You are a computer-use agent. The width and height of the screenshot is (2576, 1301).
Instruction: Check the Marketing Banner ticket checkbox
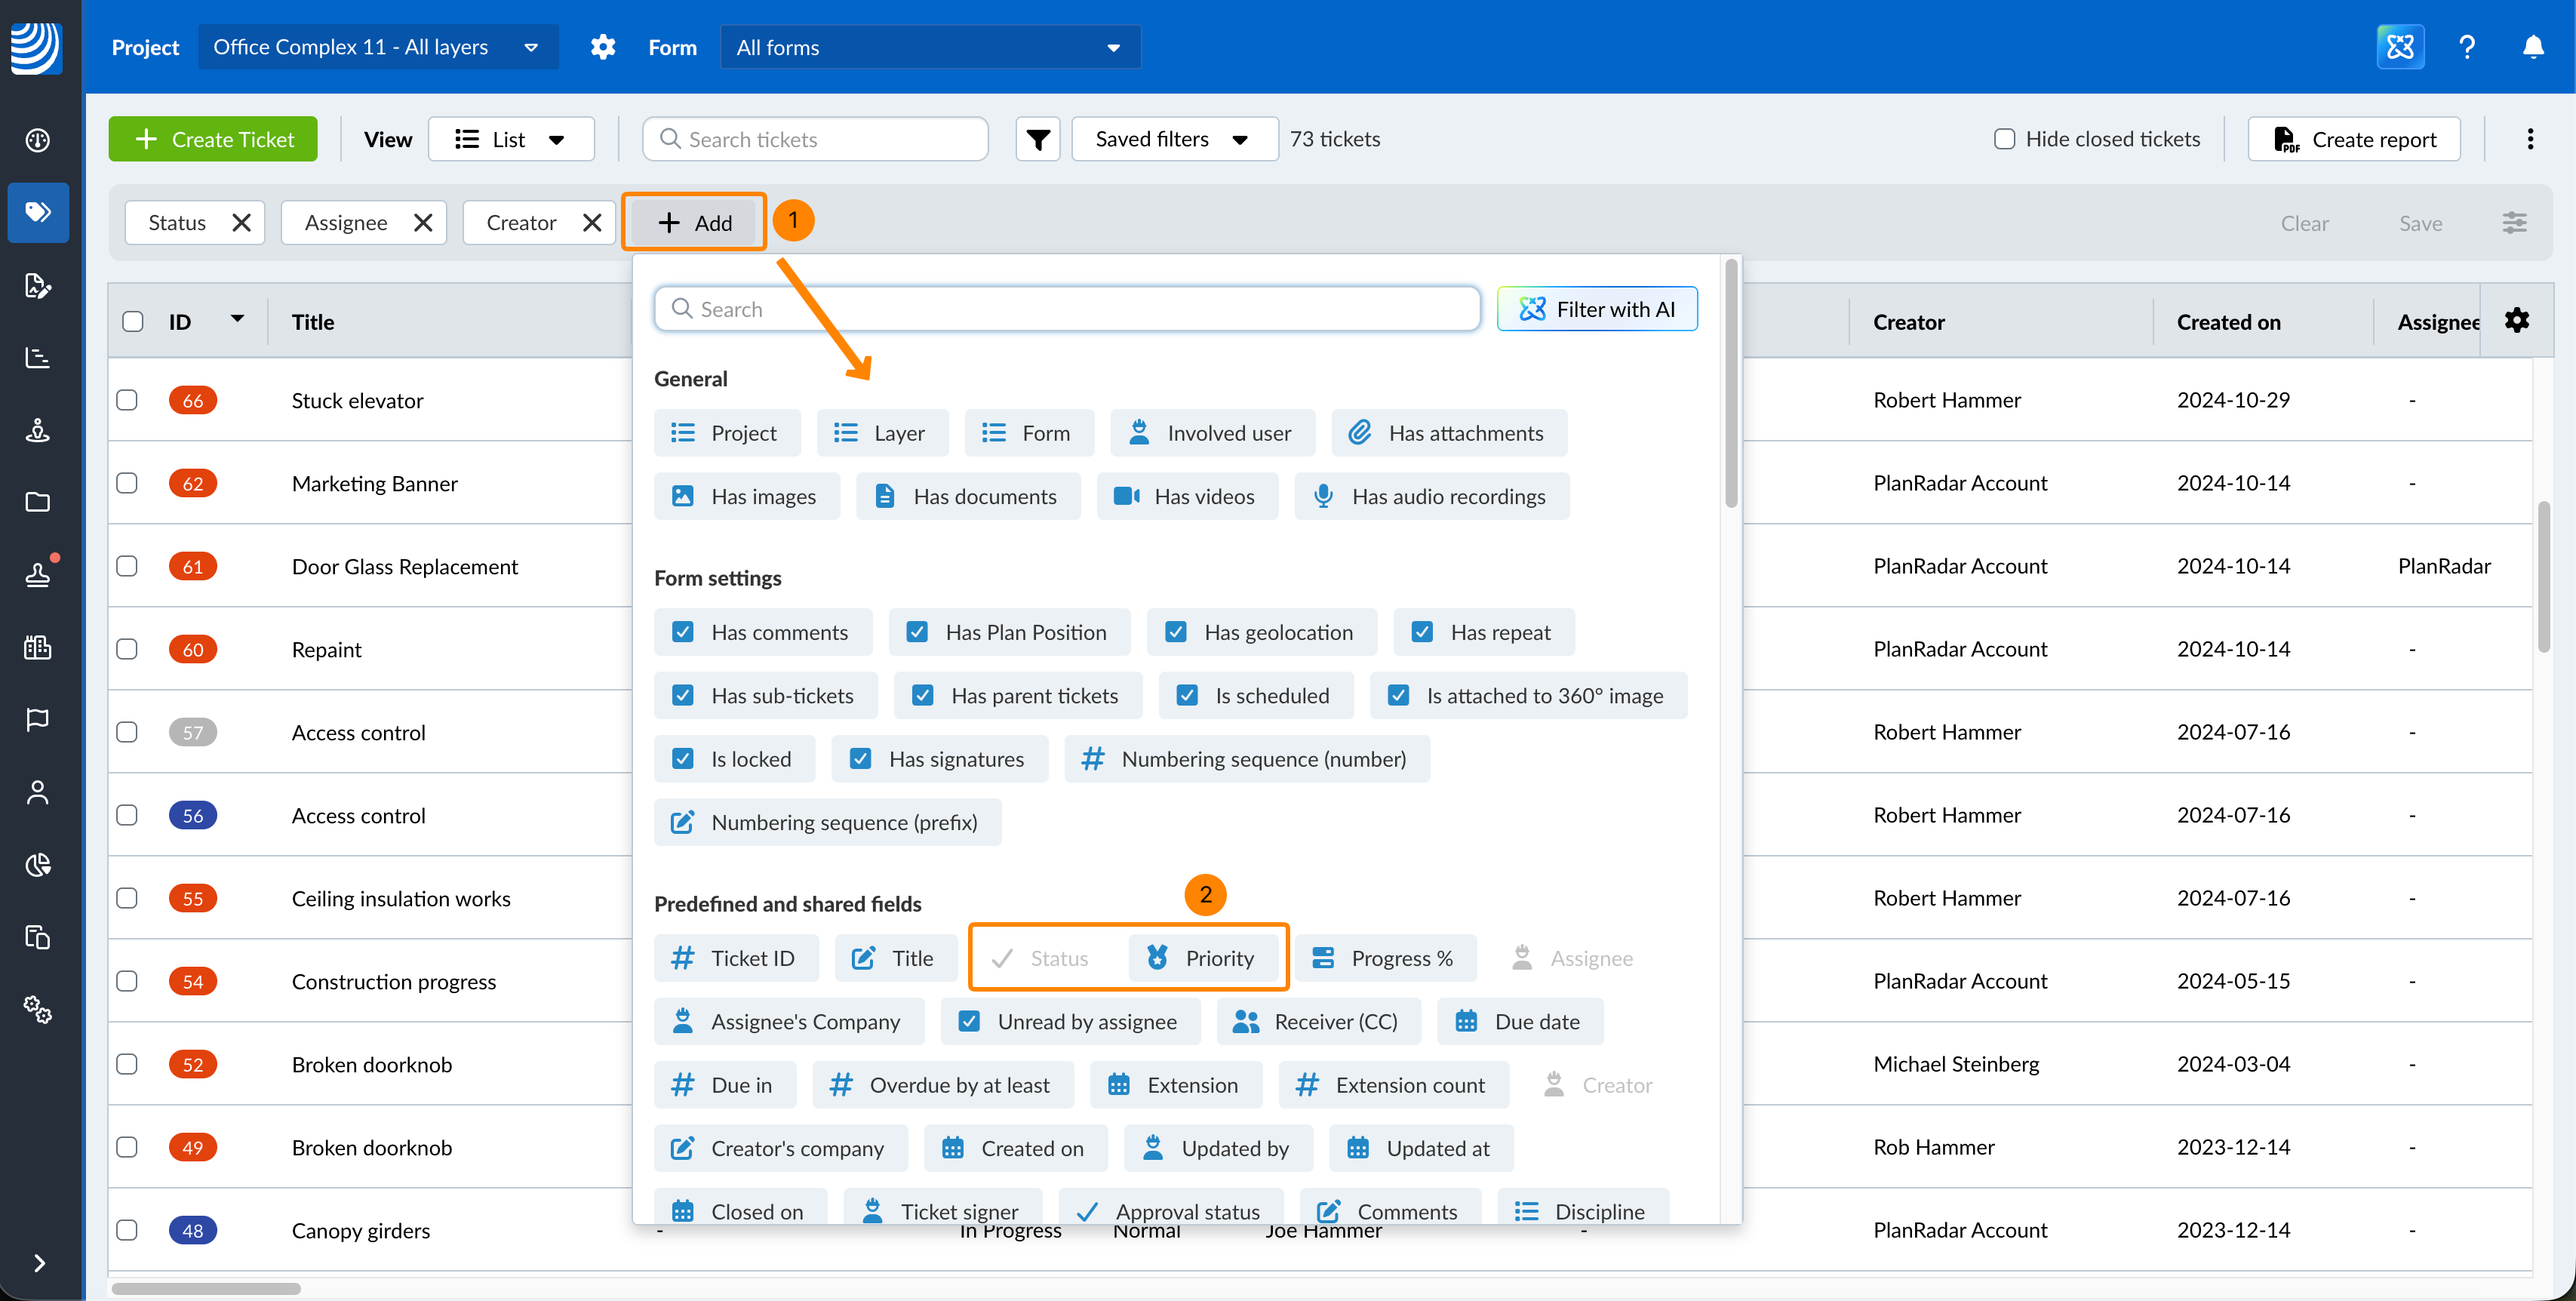point(127,483)
